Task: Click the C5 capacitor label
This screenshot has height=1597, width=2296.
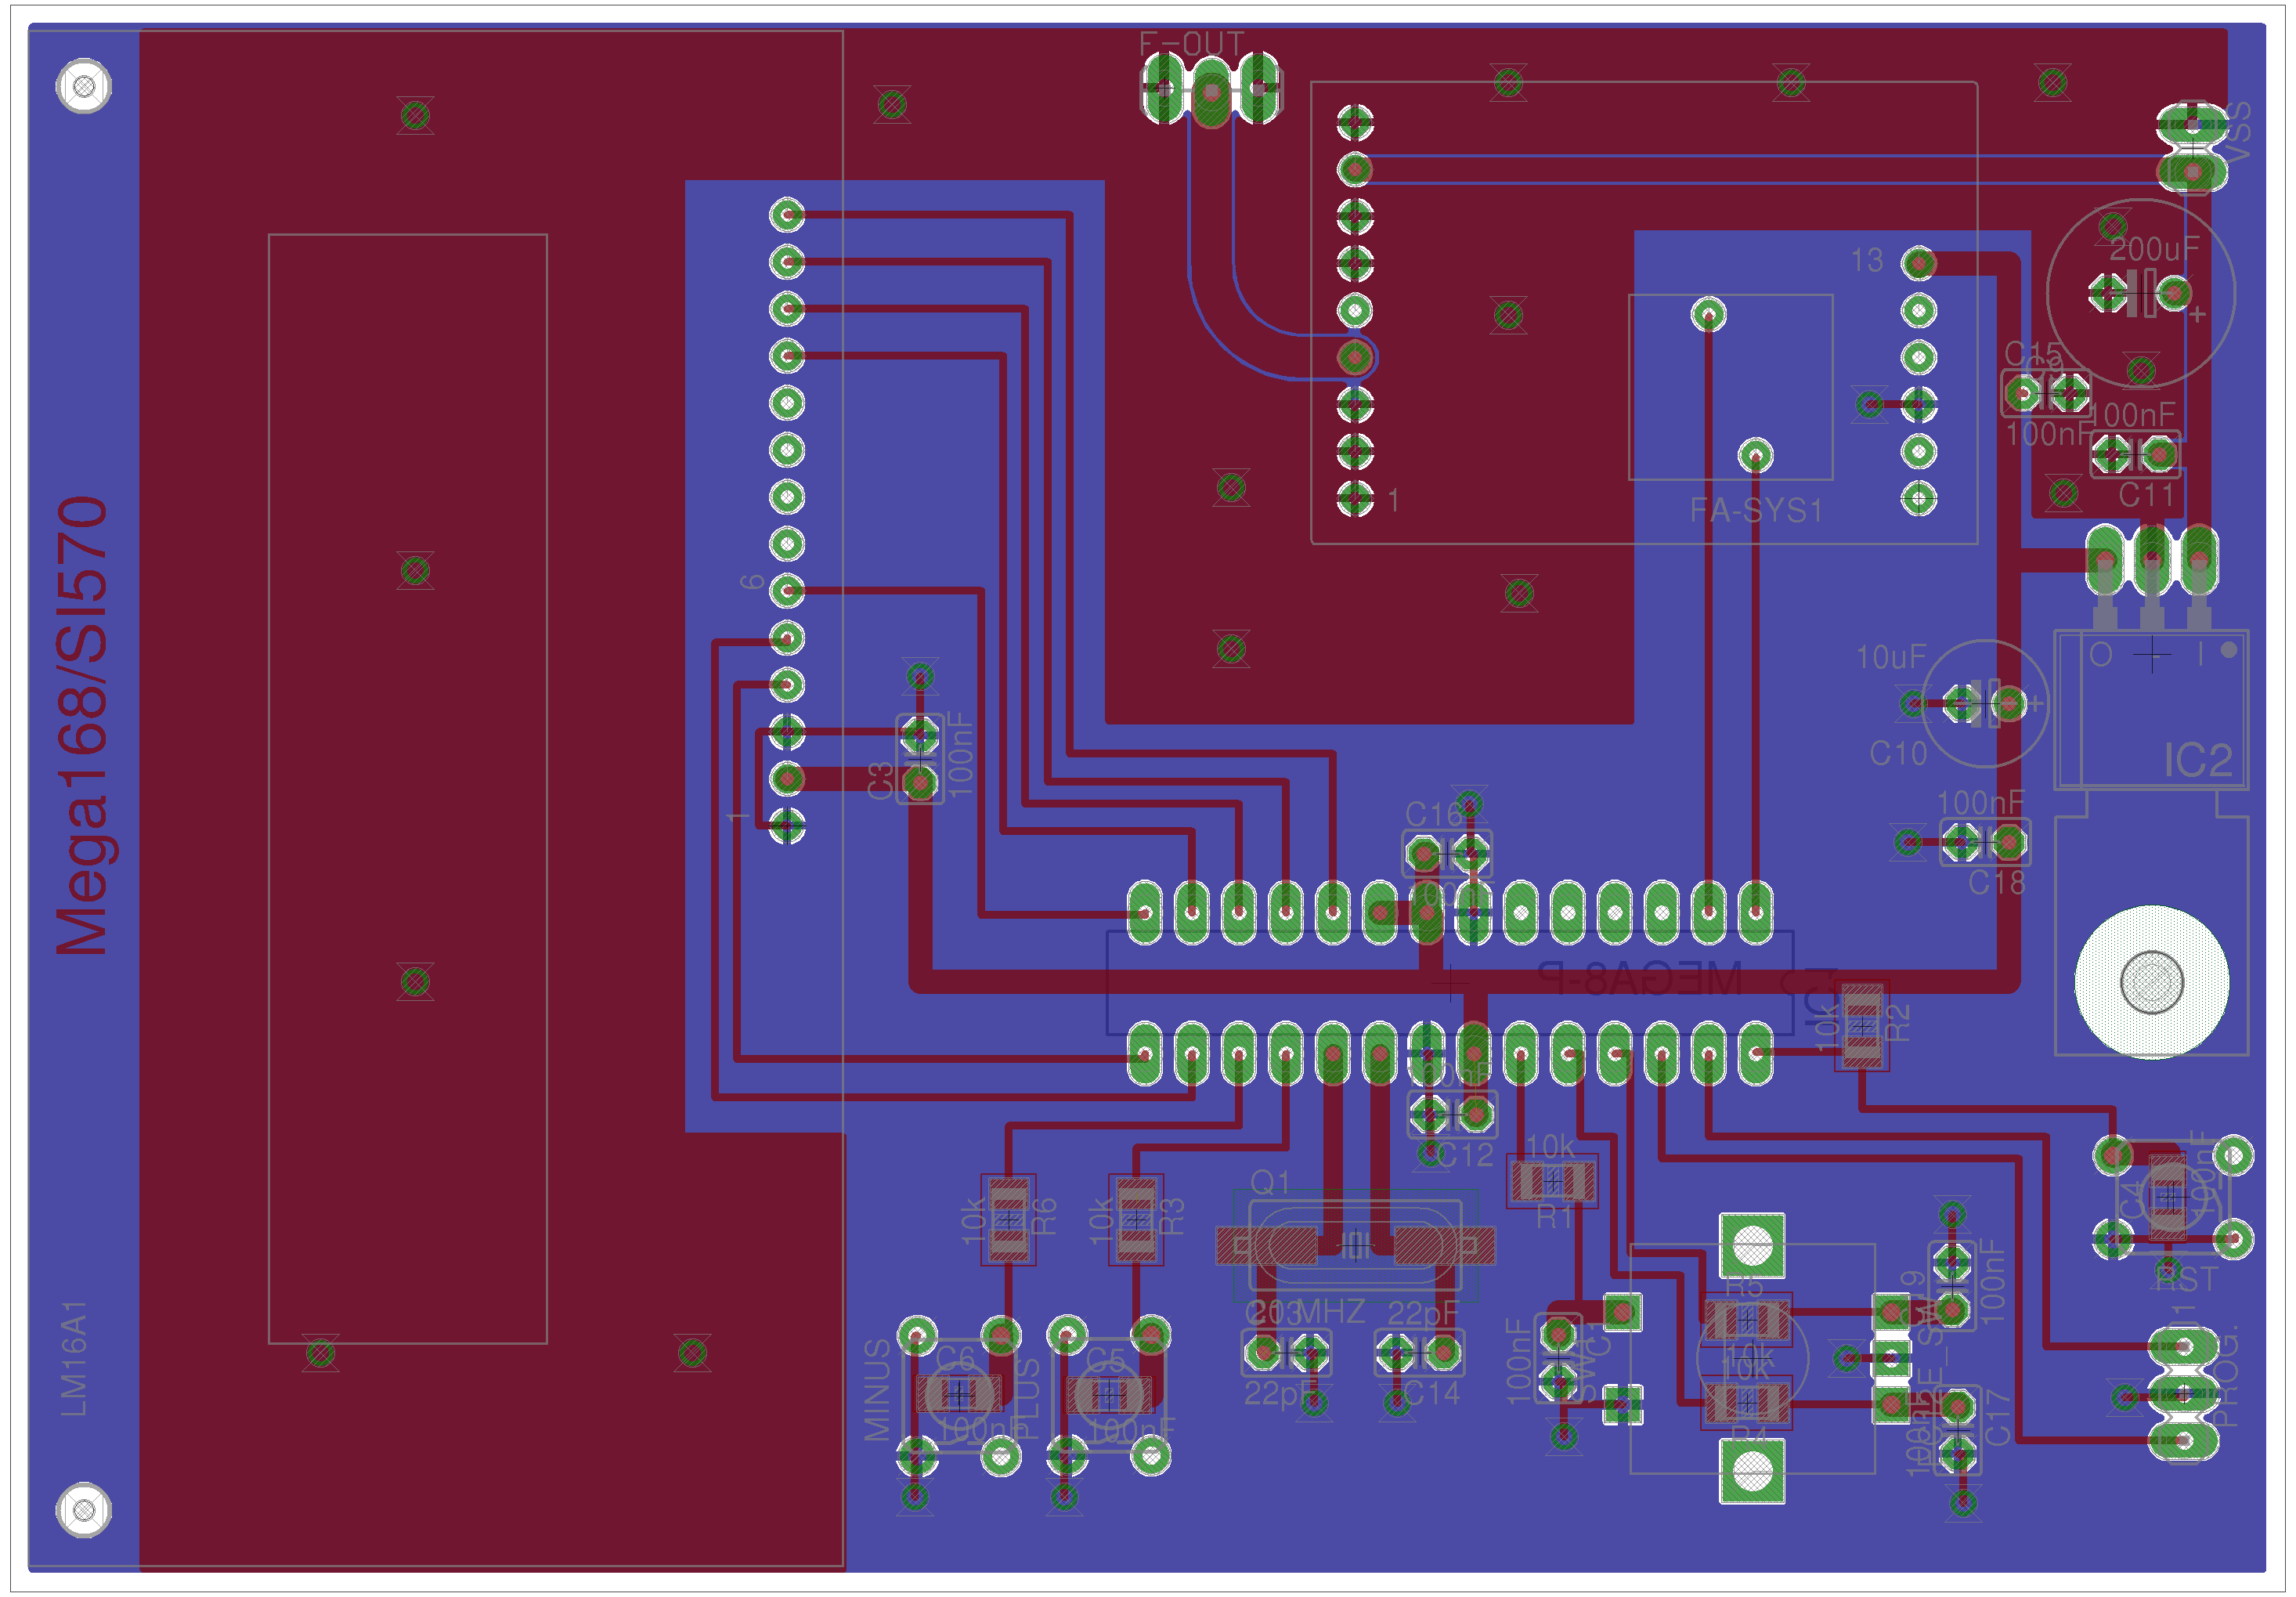Action: tap(1105, 1358)
